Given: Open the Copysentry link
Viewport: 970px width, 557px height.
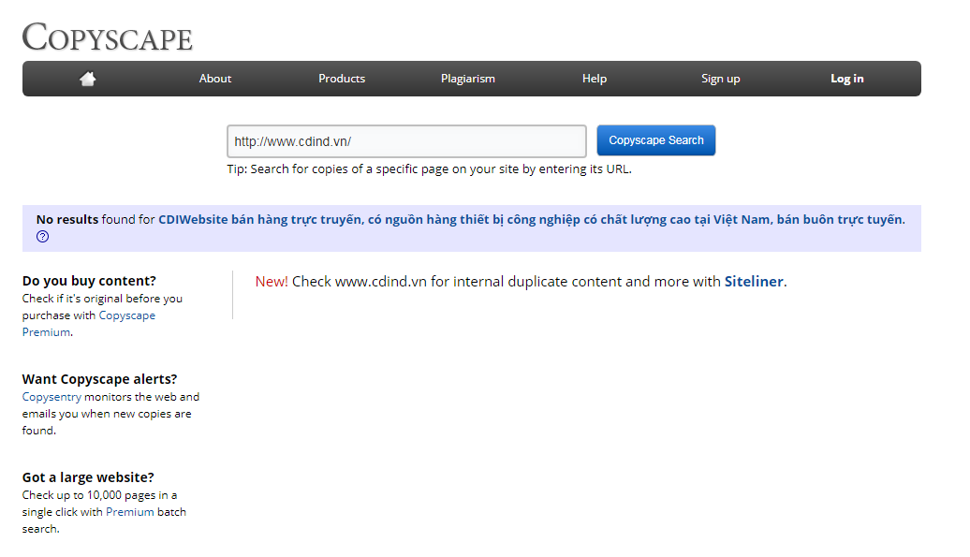Looking at the screenshot, I should pyautogui.click(x=51, y=397).
